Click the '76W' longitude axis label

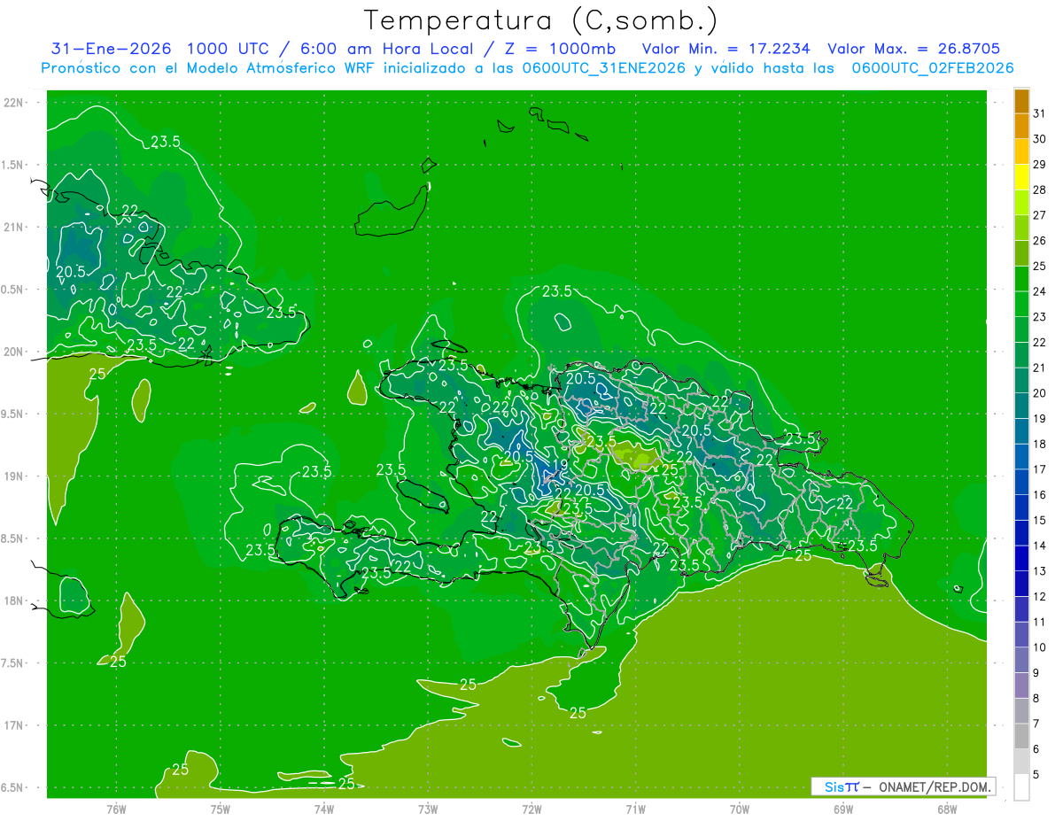click(116, 809)
